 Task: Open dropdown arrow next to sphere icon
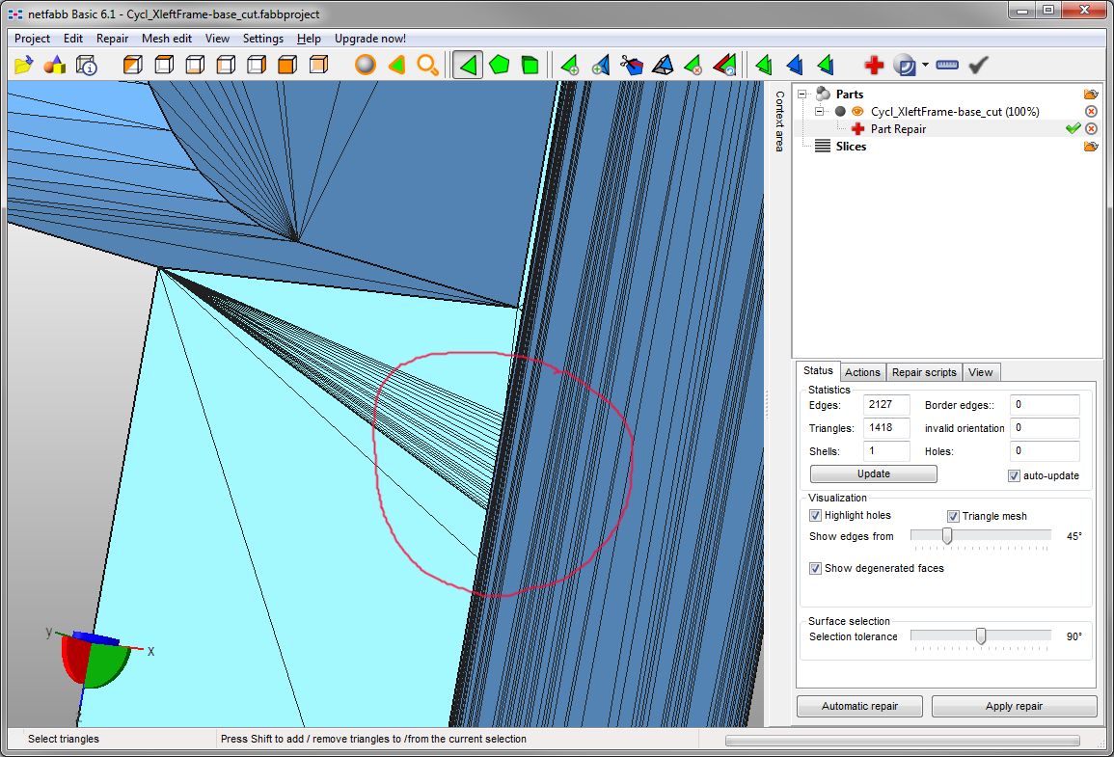925,66
